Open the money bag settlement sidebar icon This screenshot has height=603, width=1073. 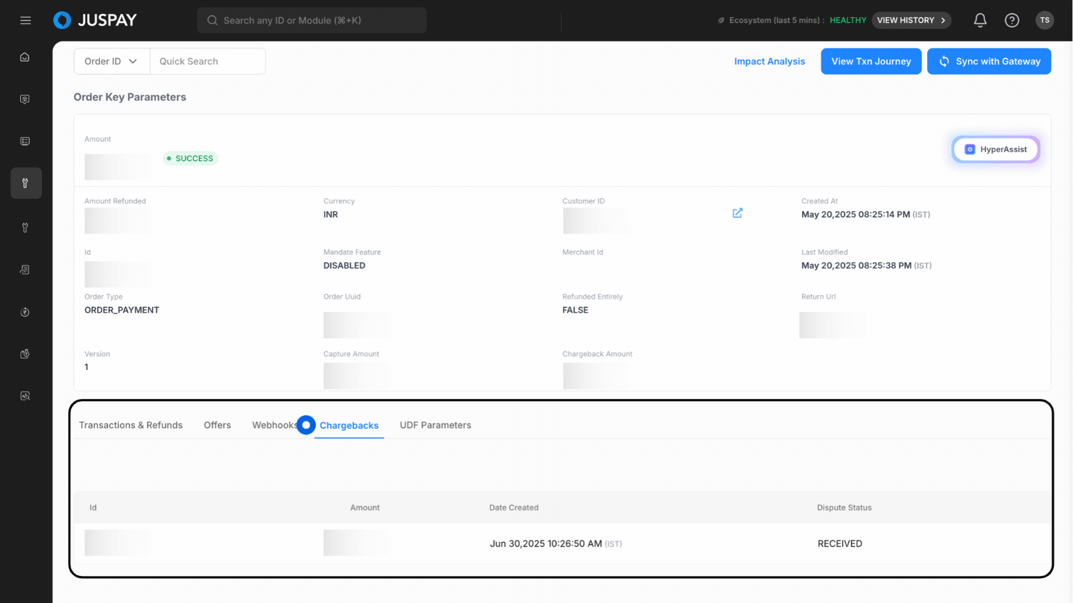25,354
